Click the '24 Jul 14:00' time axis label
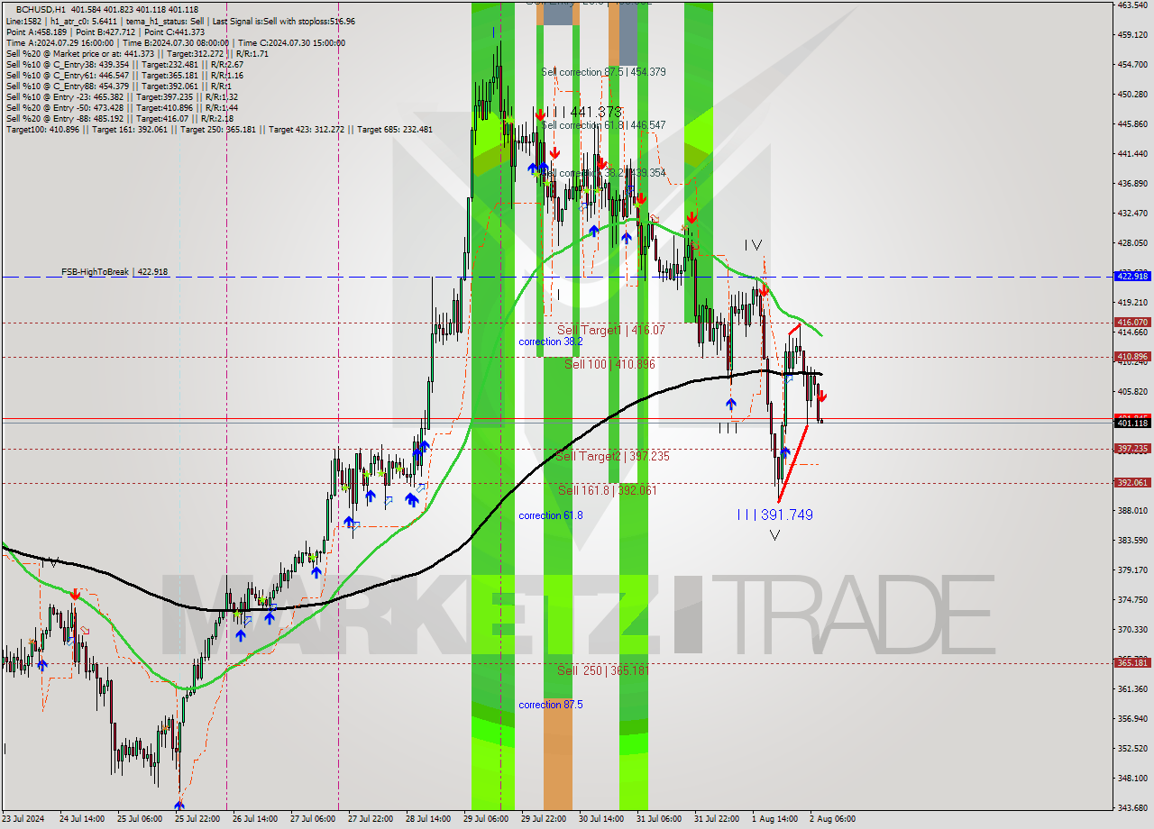Screen dimensions: 1154x829 pos(81,819)
